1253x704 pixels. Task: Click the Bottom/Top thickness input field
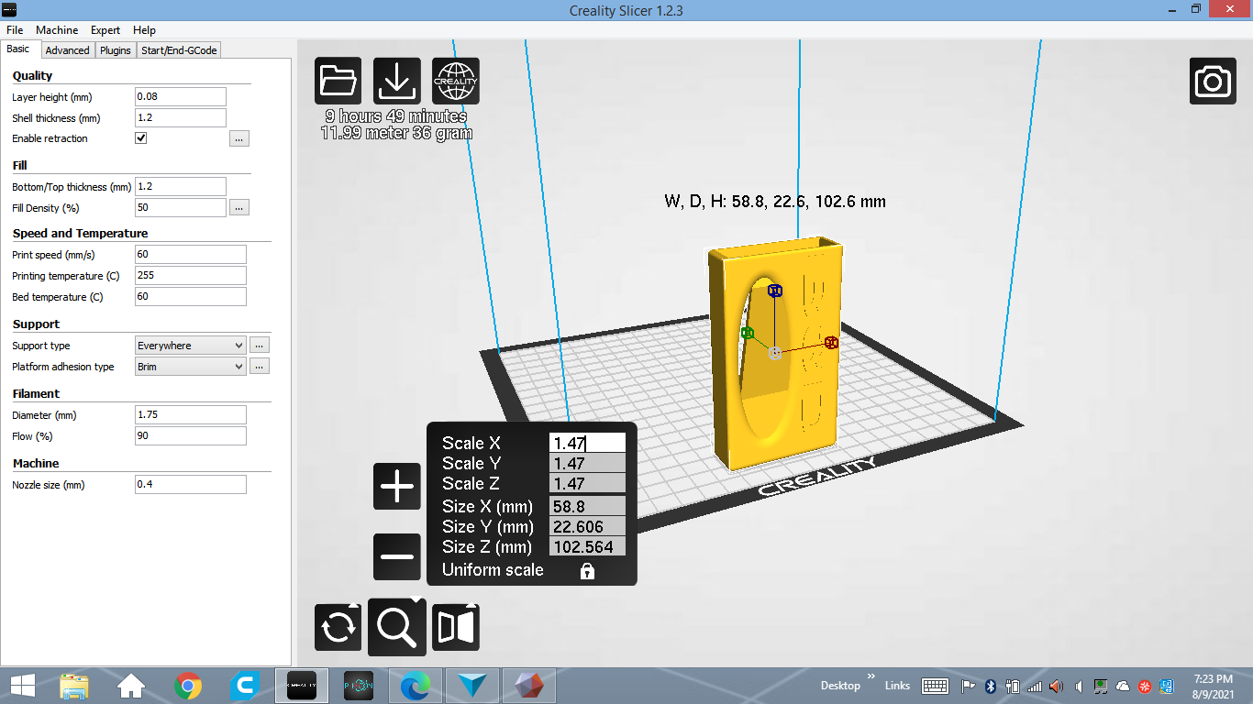pyautogui.click(x=181, y=186)
